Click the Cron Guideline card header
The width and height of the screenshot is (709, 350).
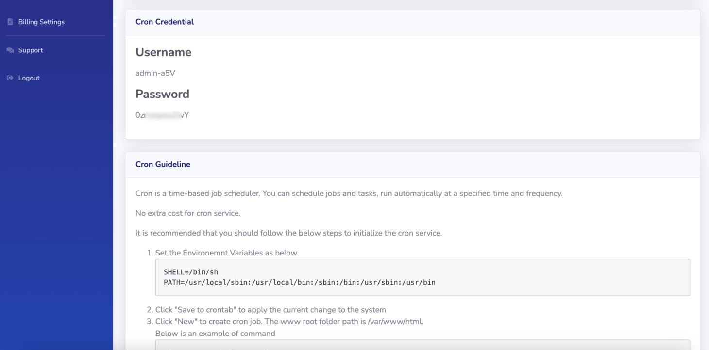coord(413,164)
